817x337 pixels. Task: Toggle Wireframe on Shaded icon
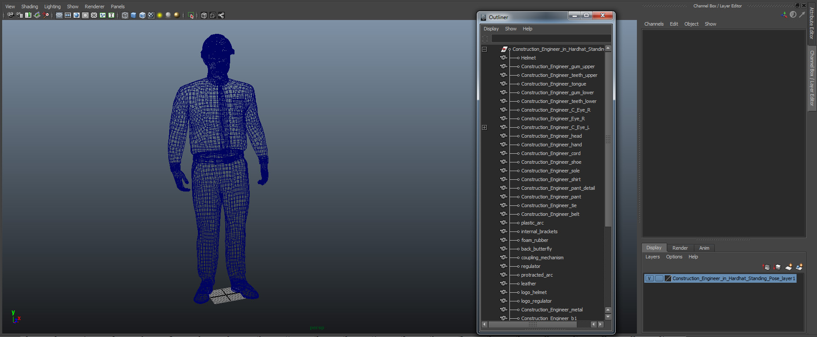click(x=142, y=15)
